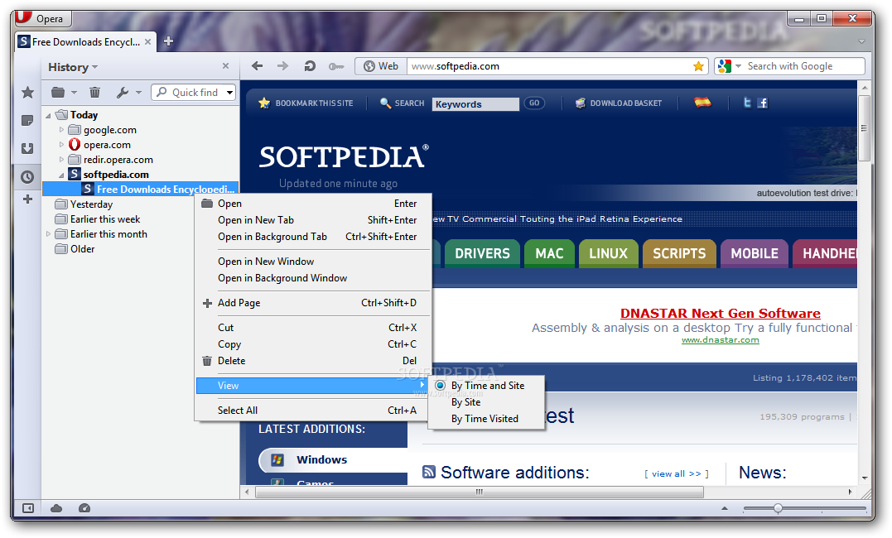Screen dimensions: 892x538
Task: Click the Facebook icon on Softpedia header
Action: tap(763, 103)
